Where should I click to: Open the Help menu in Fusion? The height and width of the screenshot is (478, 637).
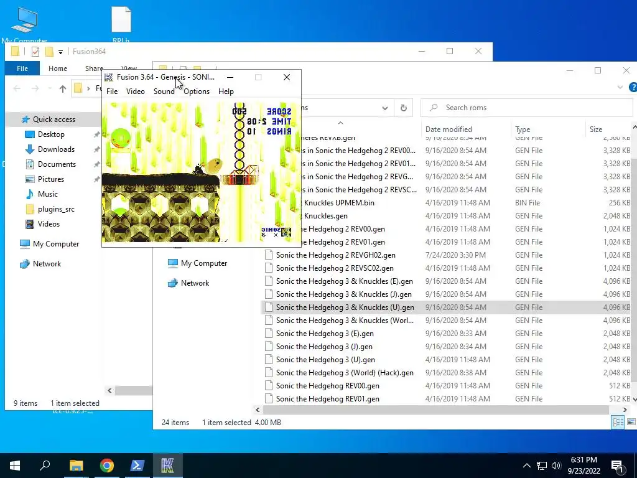click(226, 91)
